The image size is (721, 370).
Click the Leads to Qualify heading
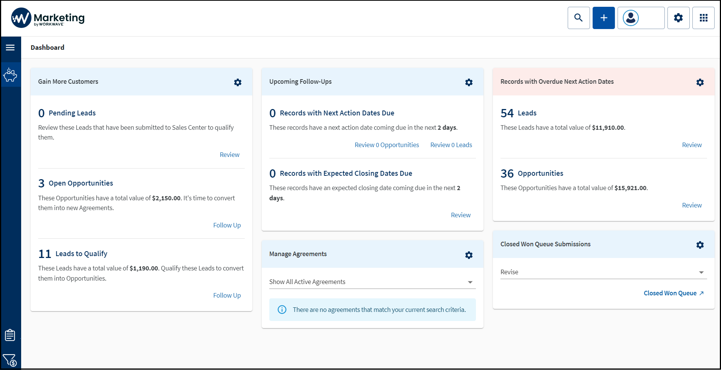pyautogui.click(x=81, y=253)
